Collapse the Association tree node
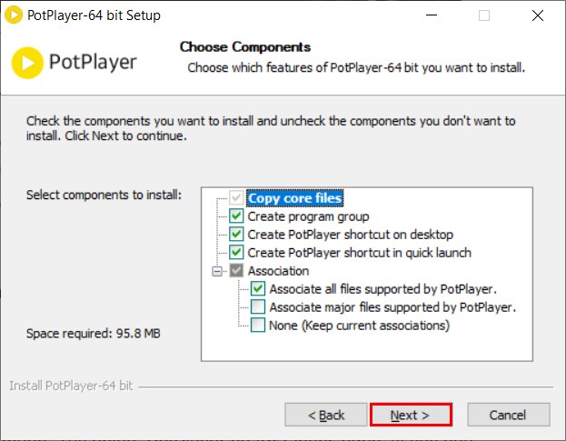This screenshot has height=441, width=566. tap(217, 271)
